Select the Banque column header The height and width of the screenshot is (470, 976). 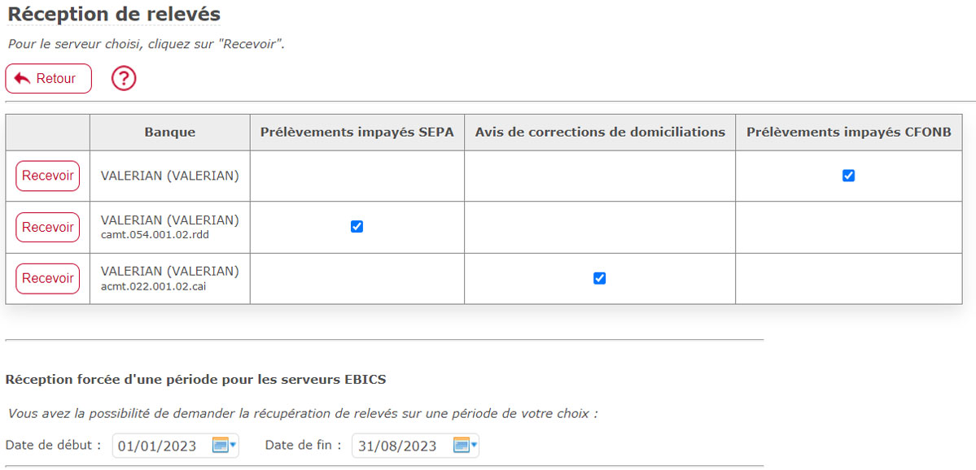(x=170, y=132)
